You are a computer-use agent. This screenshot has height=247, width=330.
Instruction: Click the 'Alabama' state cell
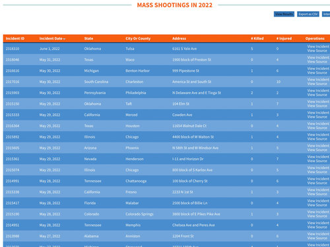click(91, 236)
